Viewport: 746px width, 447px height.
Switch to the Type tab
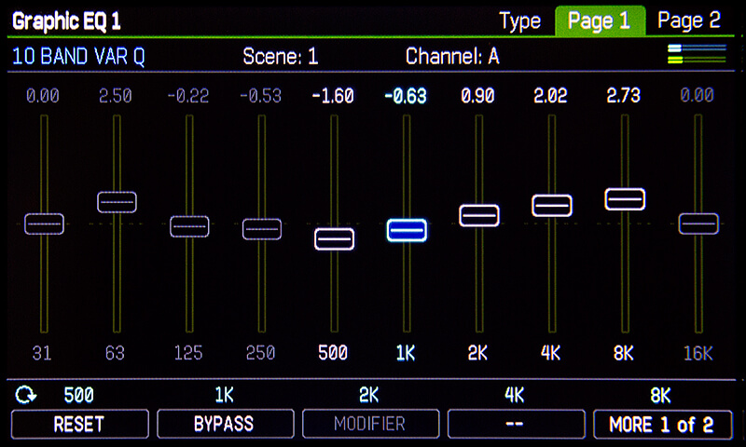[x=520, y=20]
